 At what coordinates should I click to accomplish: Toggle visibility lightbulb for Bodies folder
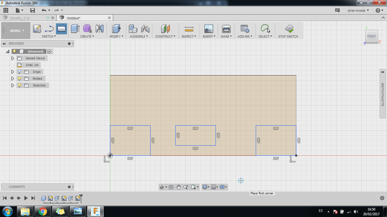point(20,79)
